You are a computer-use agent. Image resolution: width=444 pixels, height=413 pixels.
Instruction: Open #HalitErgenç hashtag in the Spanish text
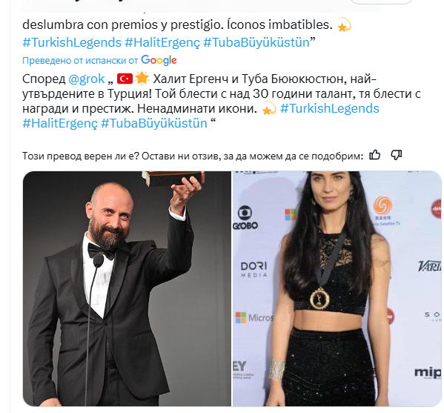162,42
